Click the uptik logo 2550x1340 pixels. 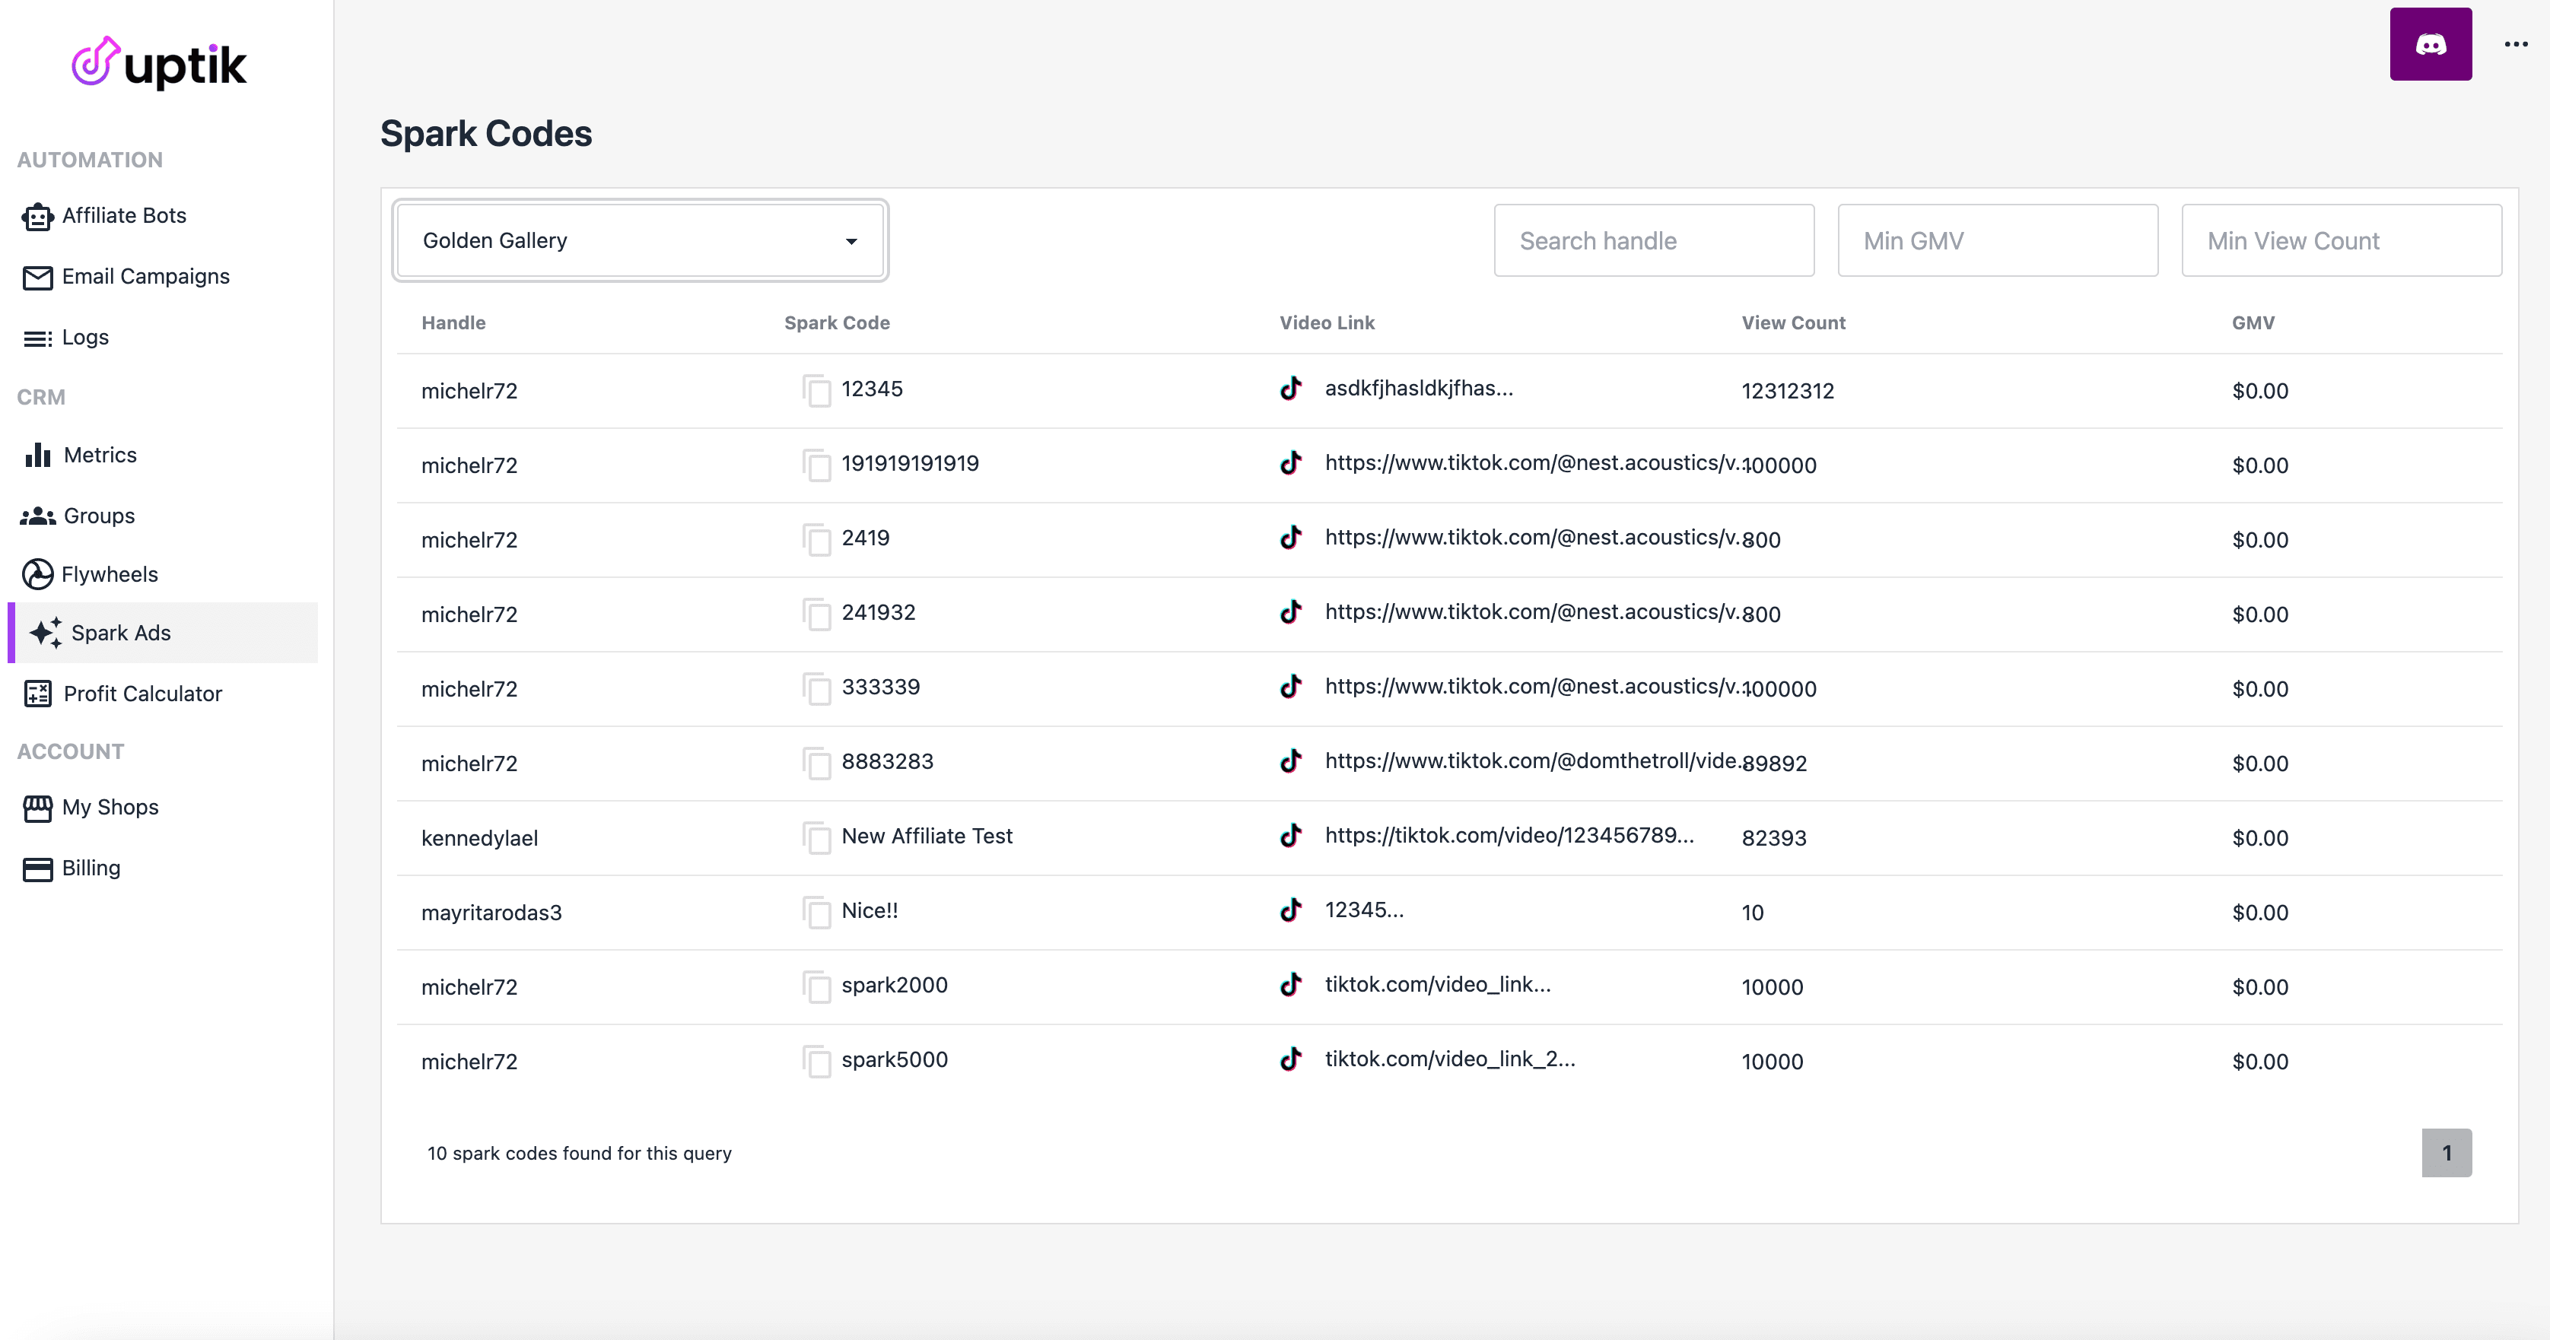coord(160,63)
